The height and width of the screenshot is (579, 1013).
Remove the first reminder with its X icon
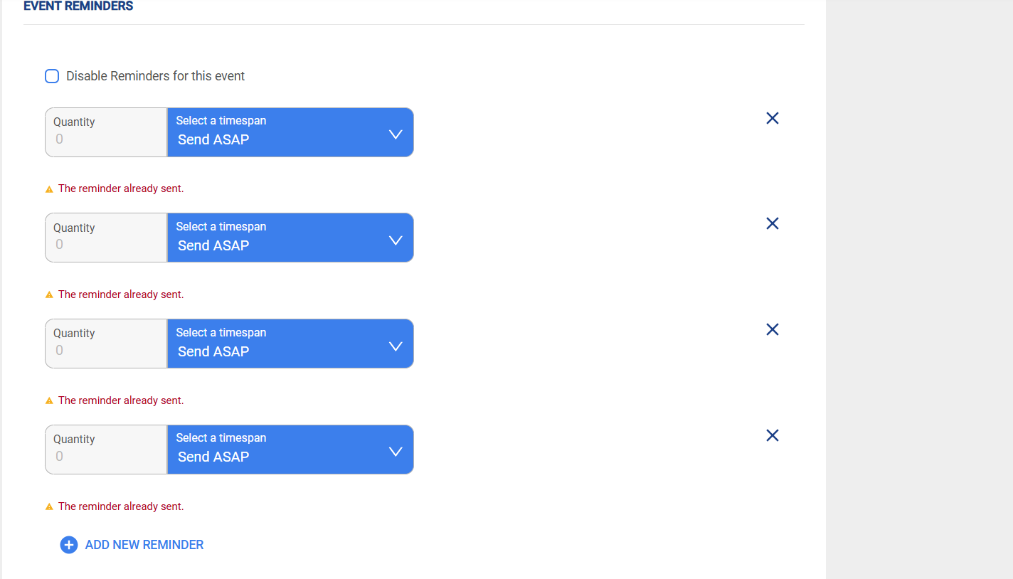point(773,118)
